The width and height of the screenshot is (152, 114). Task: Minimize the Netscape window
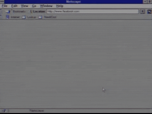(x=145, y=2)
